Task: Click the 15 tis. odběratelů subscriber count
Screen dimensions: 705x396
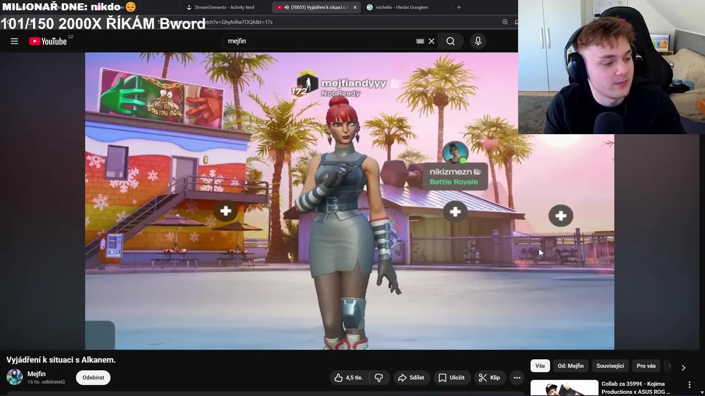Action: [46, 382]
